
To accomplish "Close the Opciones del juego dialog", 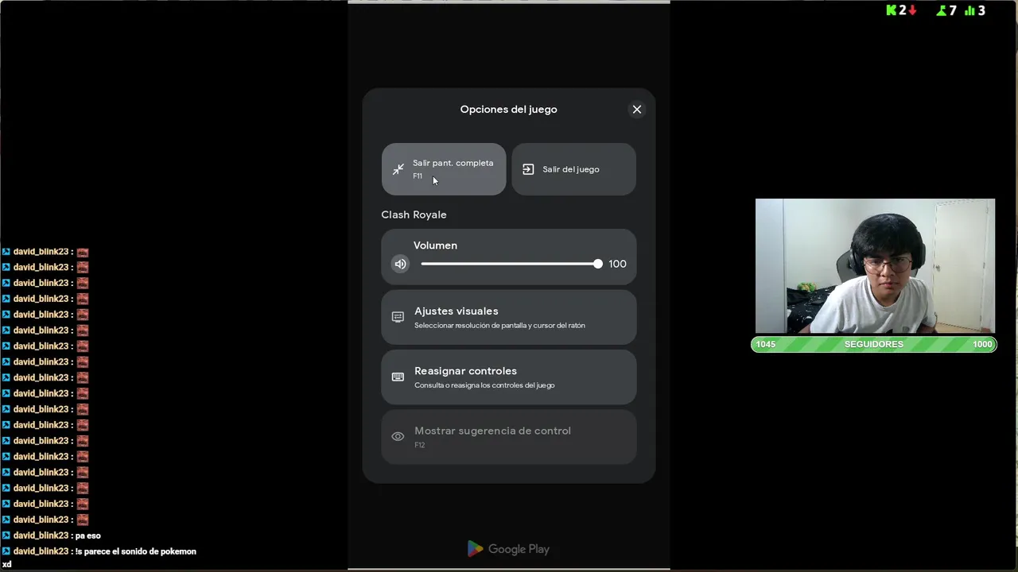I will [637, 110].
